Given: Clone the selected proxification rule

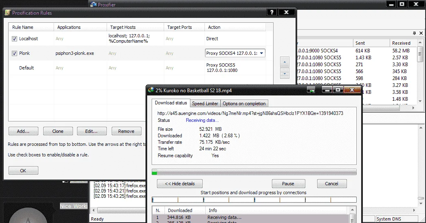Looking at the screenshot, I should (58, 131).
